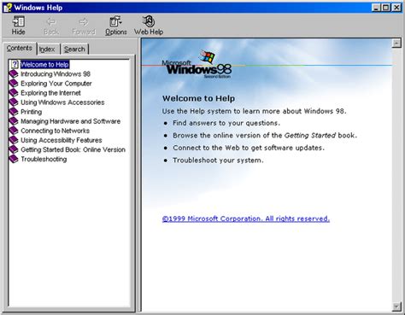Expand Managing Hardware and Software topic

point(70,121)
